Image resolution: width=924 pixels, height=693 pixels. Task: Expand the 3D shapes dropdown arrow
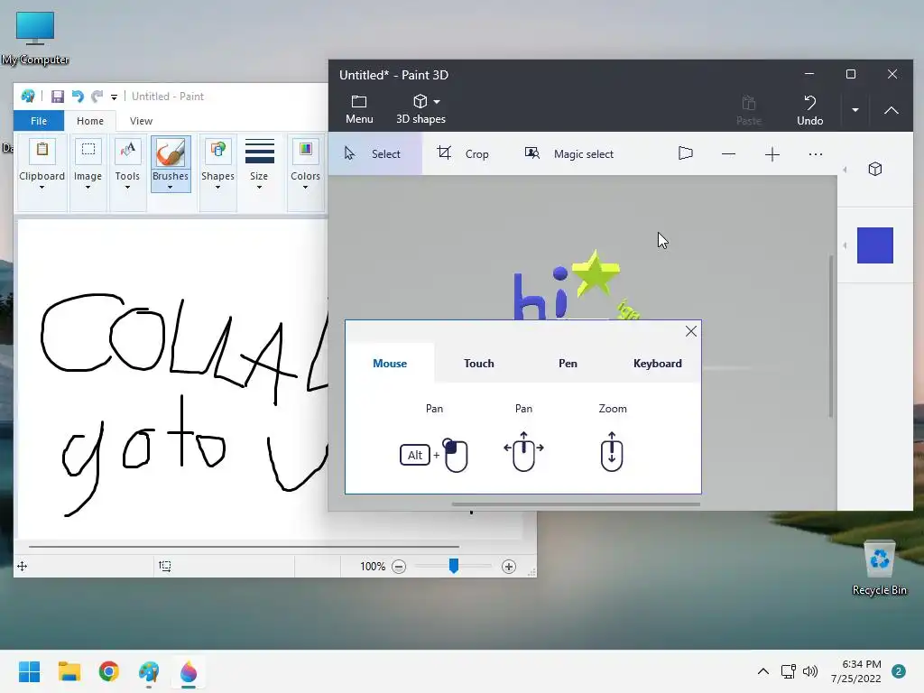coord(437,102)
